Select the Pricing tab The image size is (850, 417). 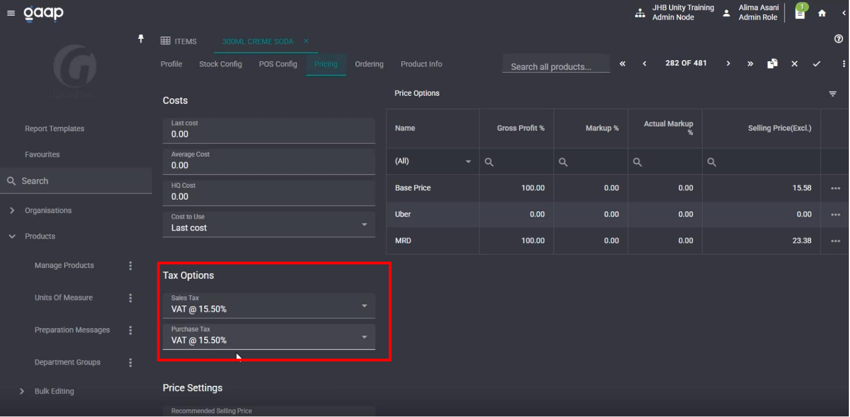(x=326, y=64)
